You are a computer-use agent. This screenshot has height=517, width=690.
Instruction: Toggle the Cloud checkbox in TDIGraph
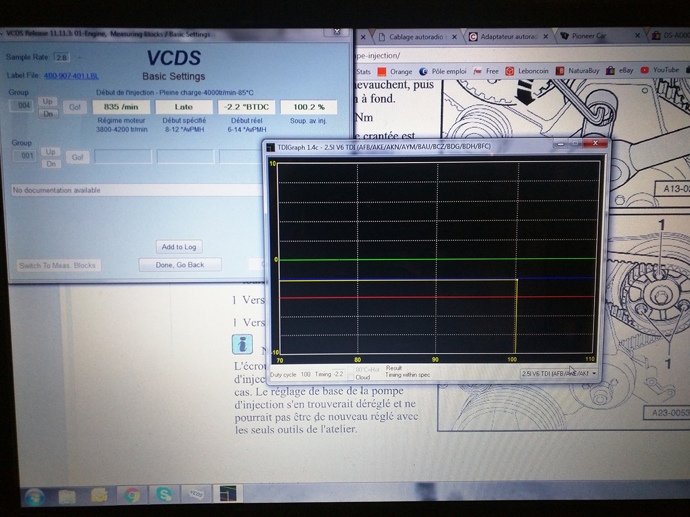(351, 378)
